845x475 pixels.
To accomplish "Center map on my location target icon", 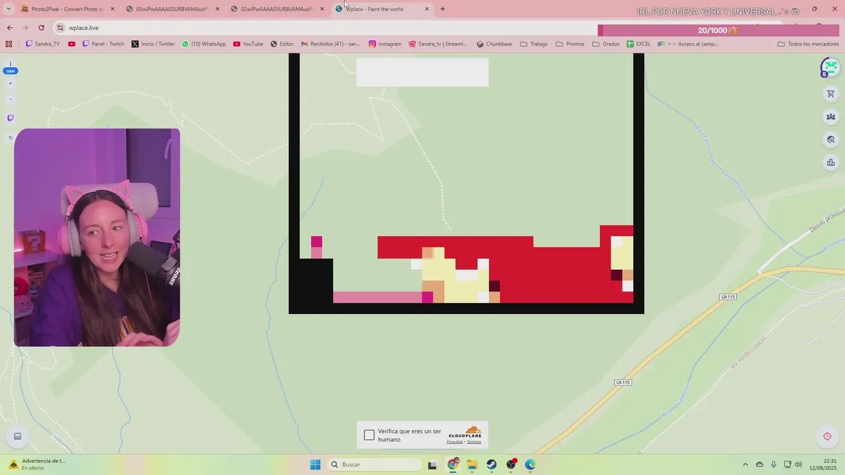I will [827, 436].
